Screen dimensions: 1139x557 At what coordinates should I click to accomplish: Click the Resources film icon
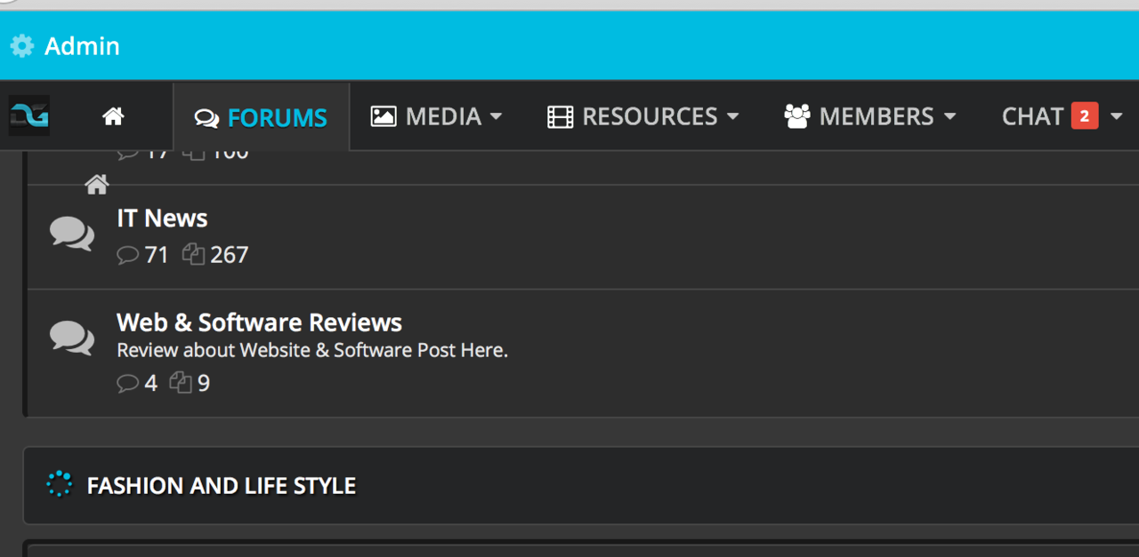click(560, 117)
